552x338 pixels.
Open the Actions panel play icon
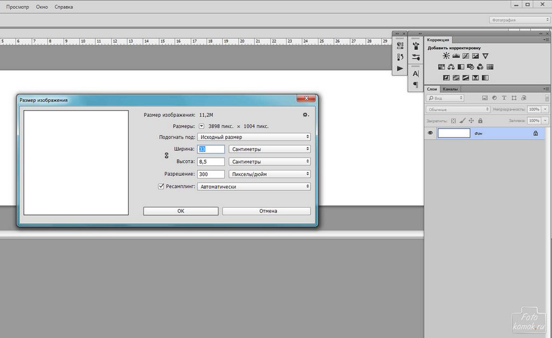coord(400,68)
